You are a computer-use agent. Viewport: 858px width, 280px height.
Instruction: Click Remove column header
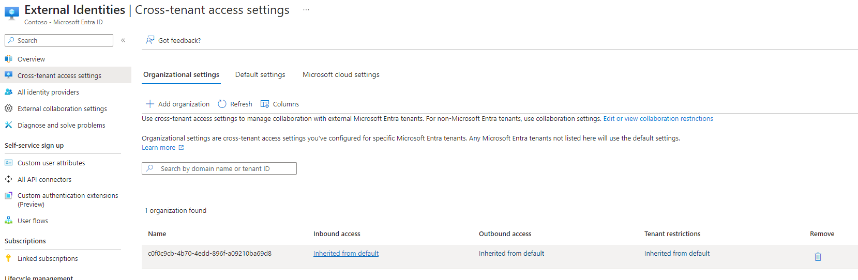coord(822,234)
